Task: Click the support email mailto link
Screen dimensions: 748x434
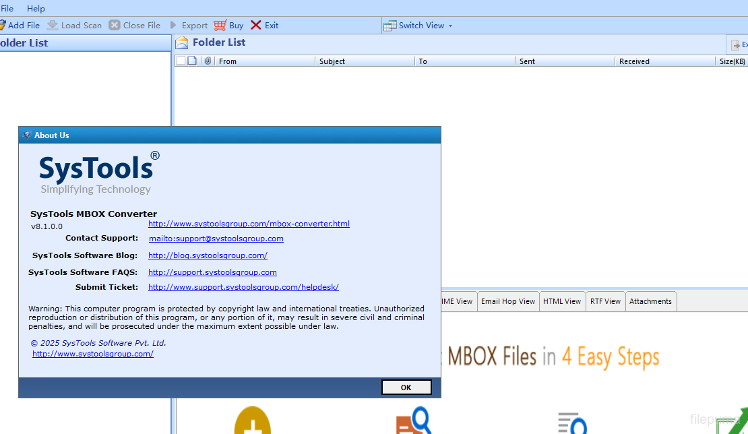Action: (216, 239)
